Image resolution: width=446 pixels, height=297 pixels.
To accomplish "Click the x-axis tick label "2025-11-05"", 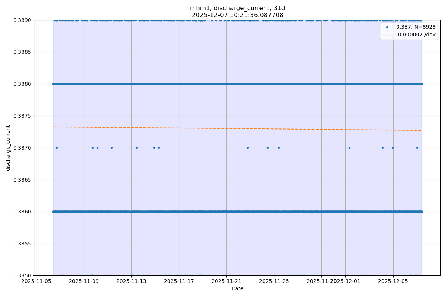I will click(36, 281).
